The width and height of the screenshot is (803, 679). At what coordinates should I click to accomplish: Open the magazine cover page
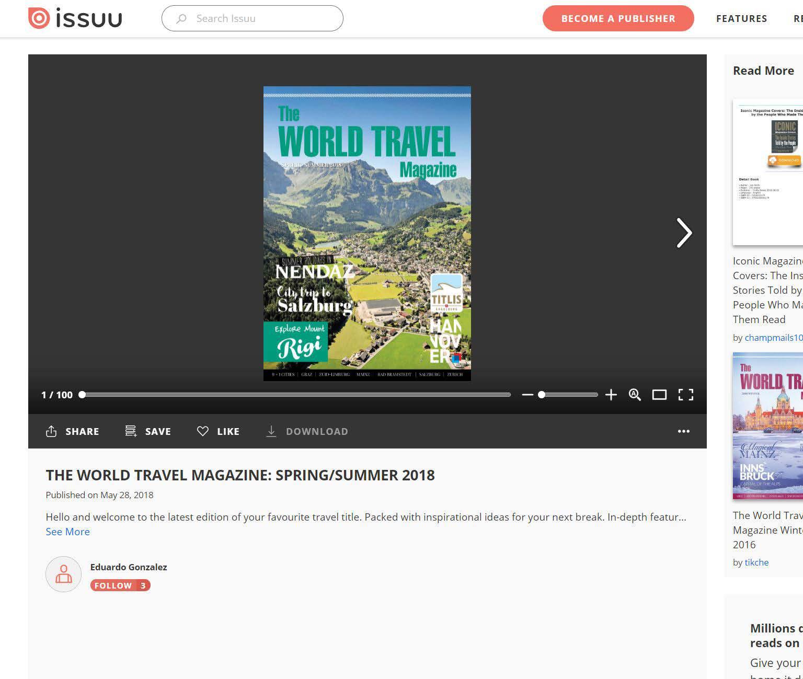[x=367, y=234]
